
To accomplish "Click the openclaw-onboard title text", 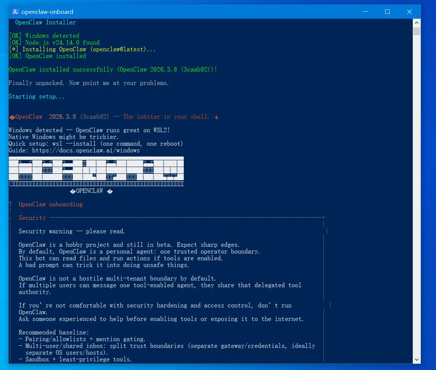I will coord(47,12).
